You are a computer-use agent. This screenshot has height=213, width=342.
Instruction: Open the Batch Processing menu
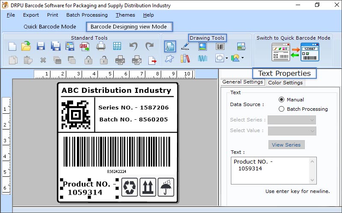click(87, 15)
